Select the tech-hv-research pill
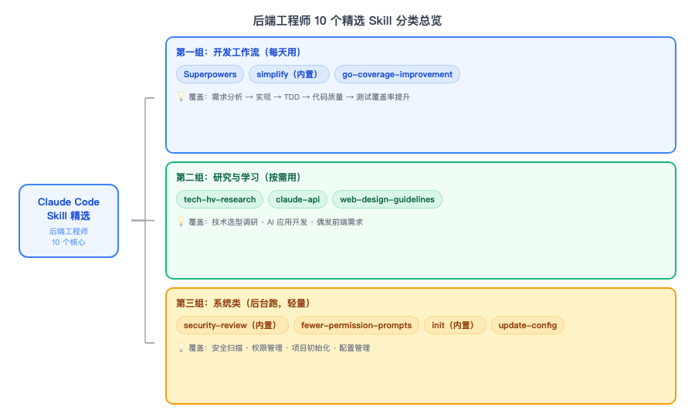The width and height of the screenshot is (695, 417). (219, 199)
